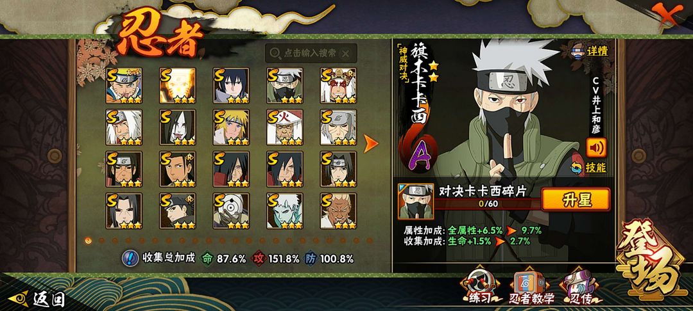693x311 pixels.
Task: Tap the 收集总加成 info exclamation icon
Action: click(x=130, y=259)
